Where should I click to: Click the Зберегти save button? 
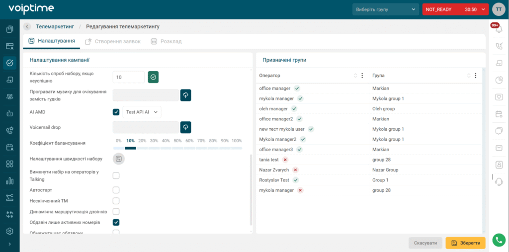tap(465, 243)
